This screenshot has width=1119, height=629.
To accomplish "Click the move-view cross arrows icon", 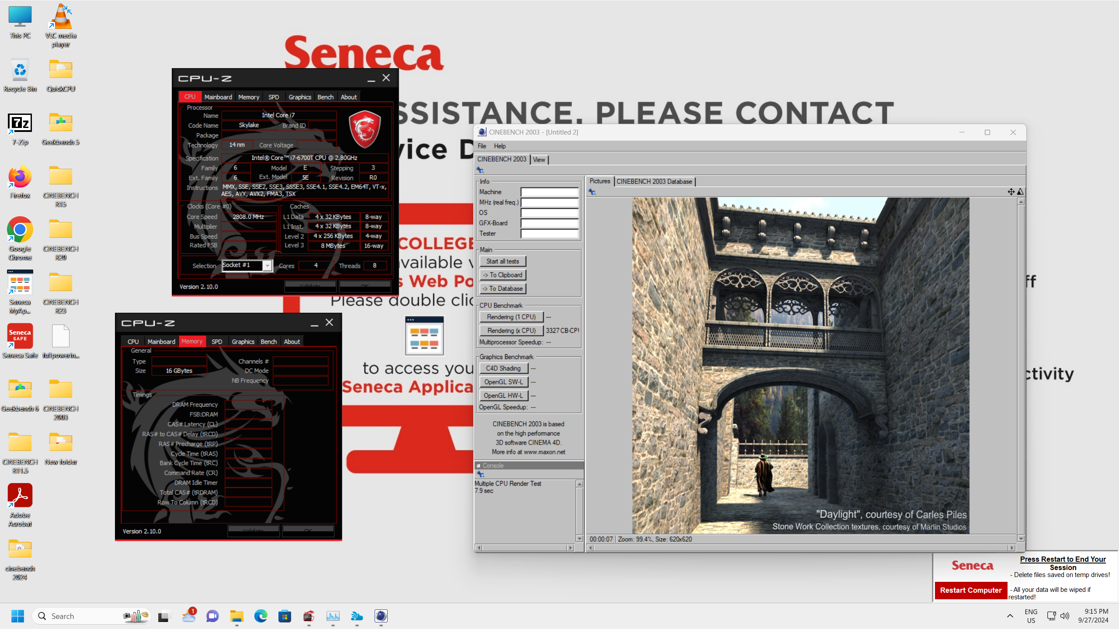I will click(x=1011, y=192).
